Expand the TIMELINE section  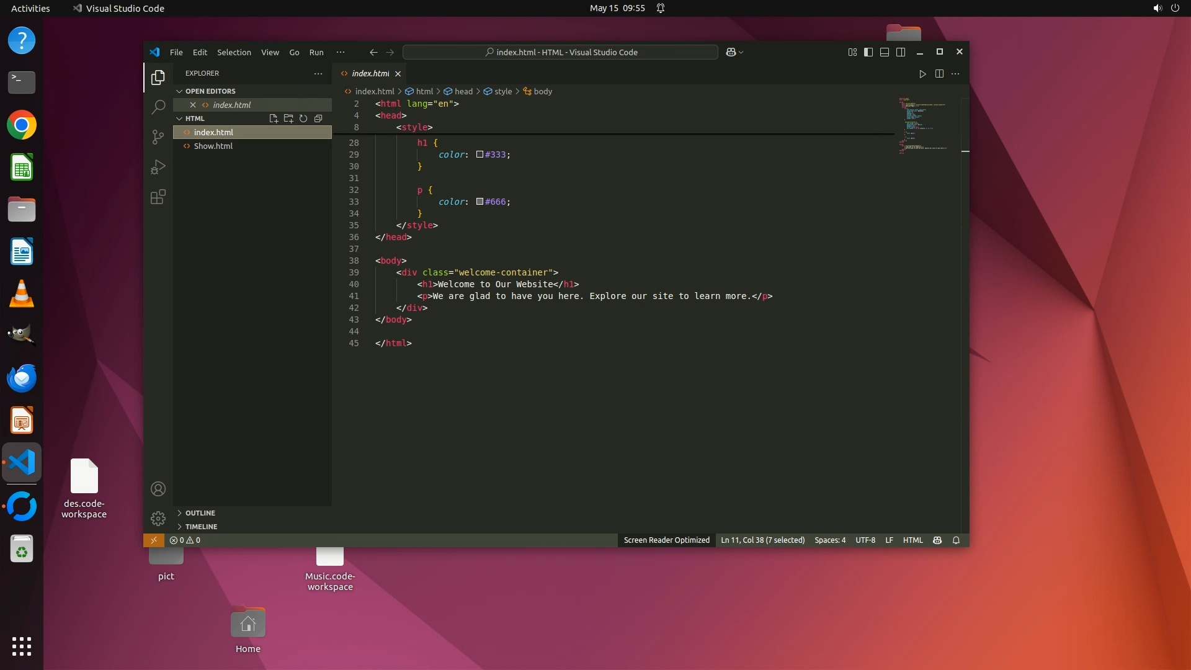pyautogui.click(x=201, y=527)
